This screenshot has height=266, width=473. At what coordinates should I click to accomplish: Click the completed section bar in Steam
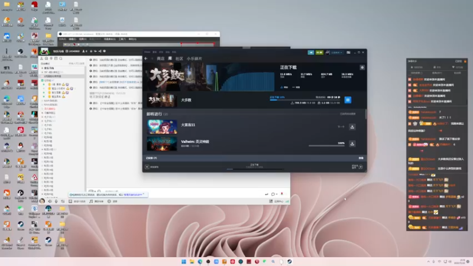(255, 158)
